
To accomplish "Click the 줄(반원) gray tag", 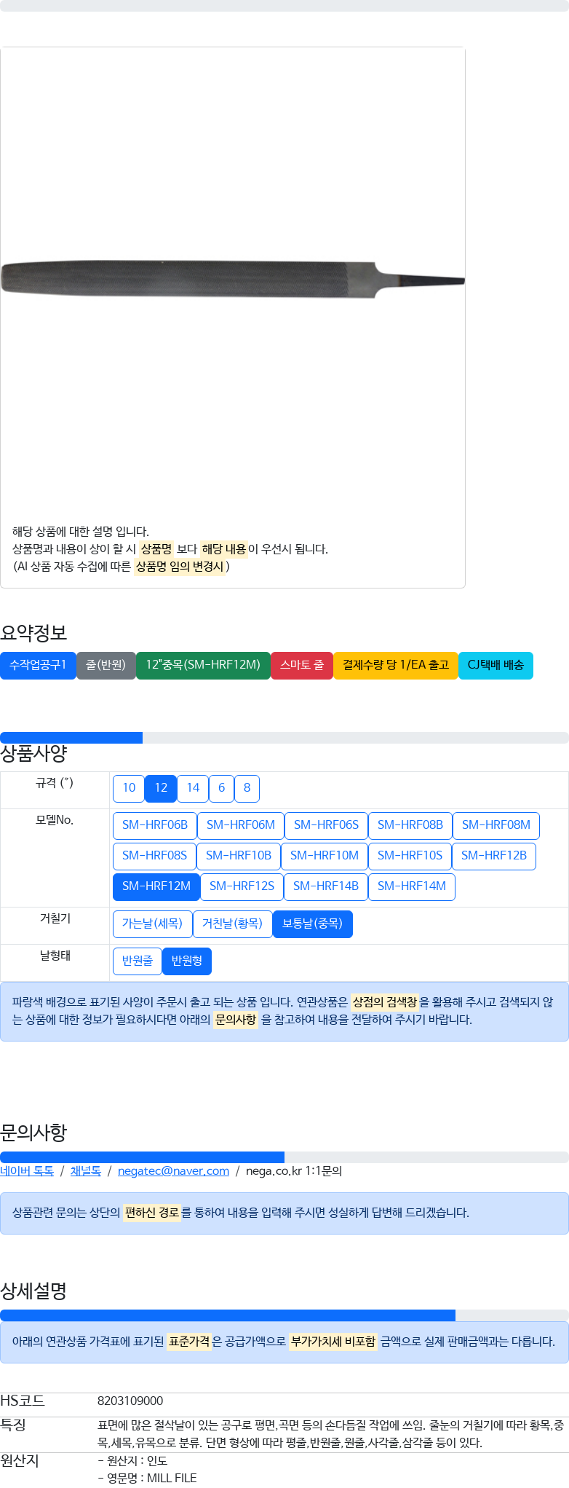I will [x=106, y=665].
